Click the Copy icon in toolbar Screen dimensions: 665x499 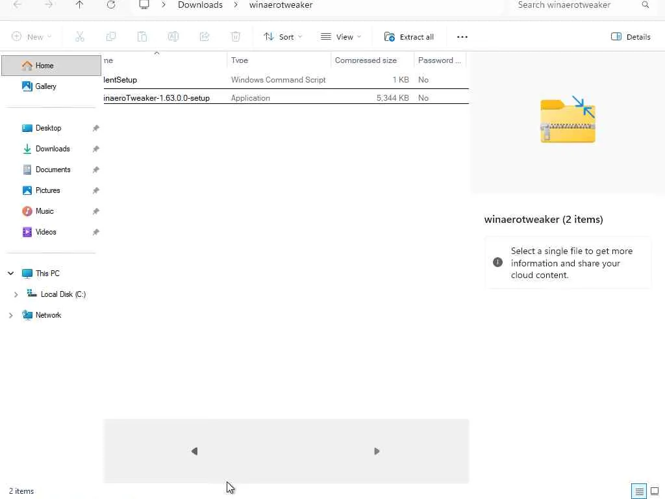tap(110, 36)
